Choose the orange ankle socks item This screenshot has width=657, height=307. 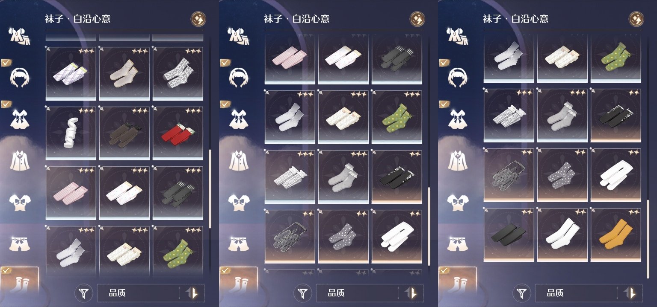(616, 235)
